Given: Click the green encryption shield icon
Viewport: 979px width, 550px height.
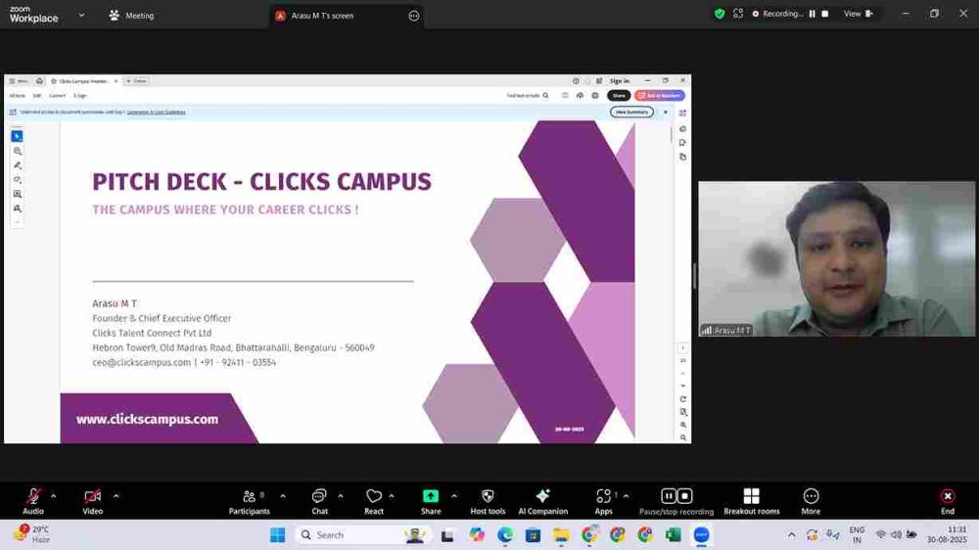Looking at the screenshot, I should (720, 14).
